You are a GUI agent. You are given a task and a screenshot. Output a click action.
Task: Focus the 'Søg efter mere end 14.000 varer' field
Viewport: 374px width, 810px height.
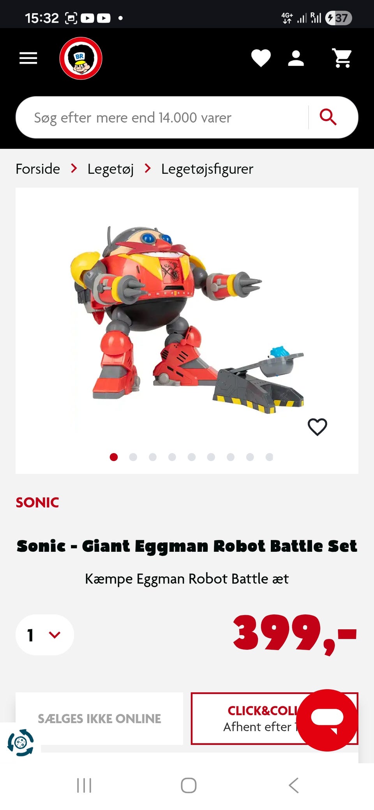(162, 117)
